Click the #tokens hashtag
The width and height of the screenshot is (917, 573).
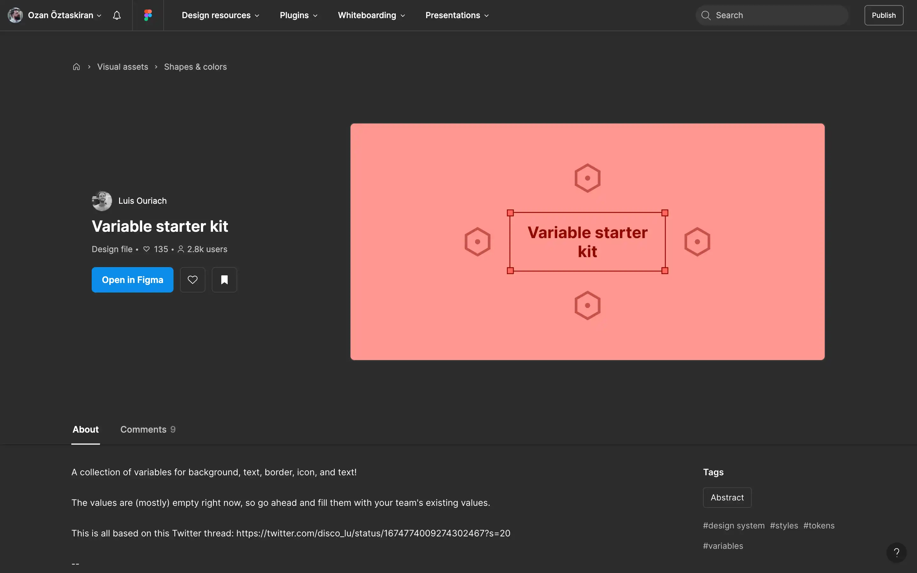(819, 526)
